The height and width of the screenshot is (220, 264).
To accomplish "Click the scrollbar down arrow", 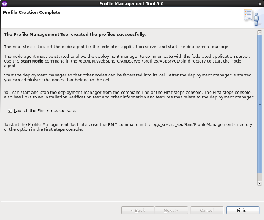I will pos(259,183).
